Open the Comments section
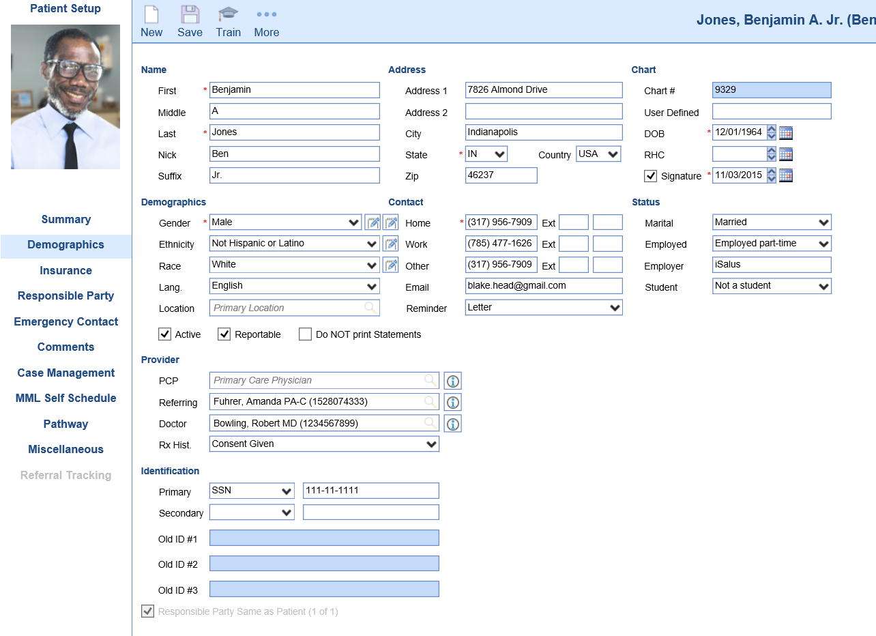876x636 pixels. click(65, 347)
